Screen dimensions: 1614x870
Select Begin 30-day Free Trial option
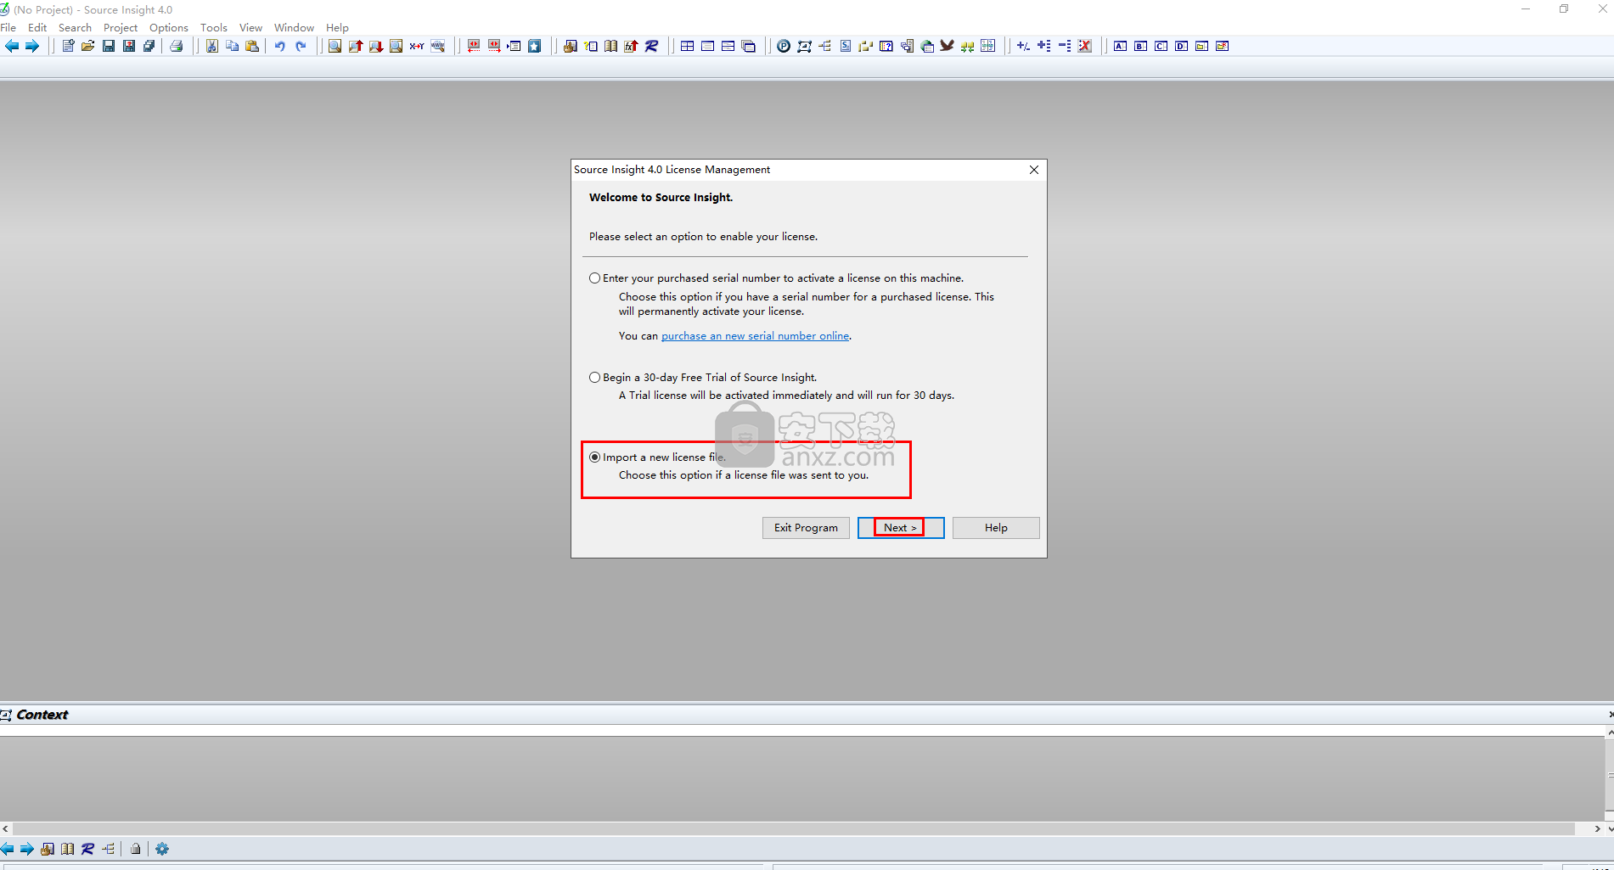tap(595, 378)
